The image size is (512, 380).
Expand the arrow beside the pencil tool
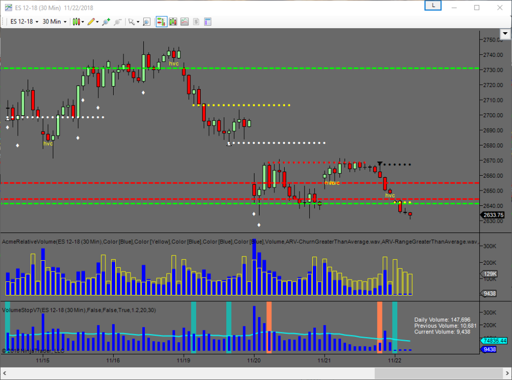97,22
